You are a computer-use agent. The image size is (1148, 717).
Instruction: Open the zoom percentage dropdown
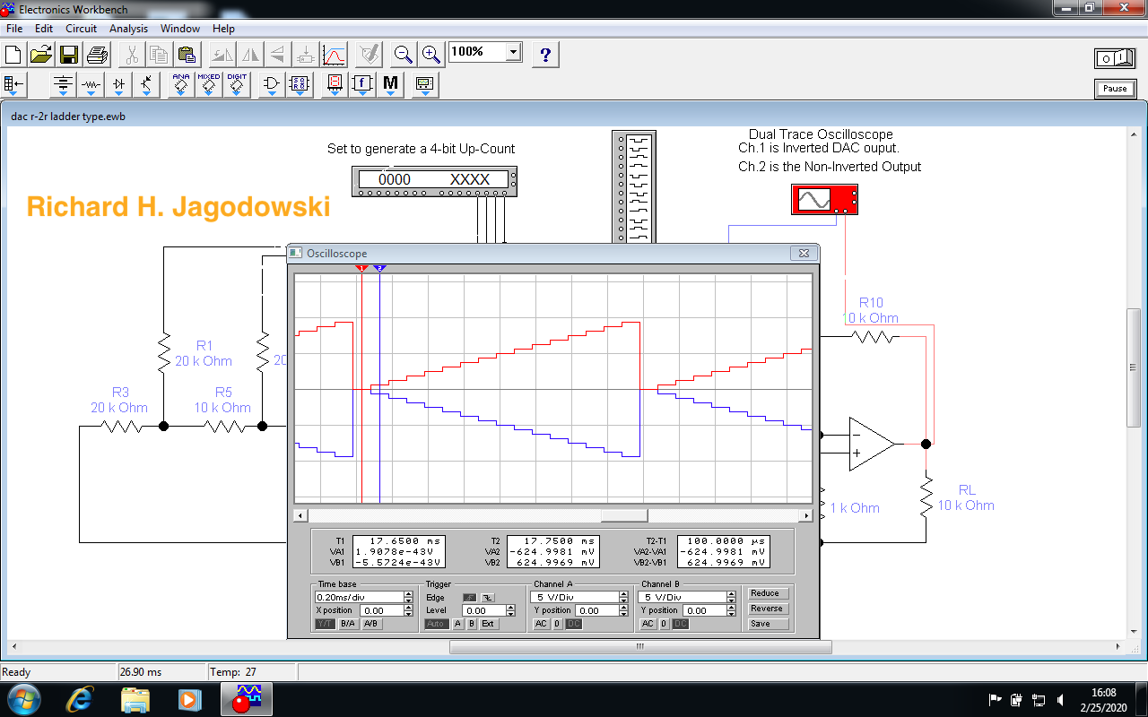click(514, 52)
